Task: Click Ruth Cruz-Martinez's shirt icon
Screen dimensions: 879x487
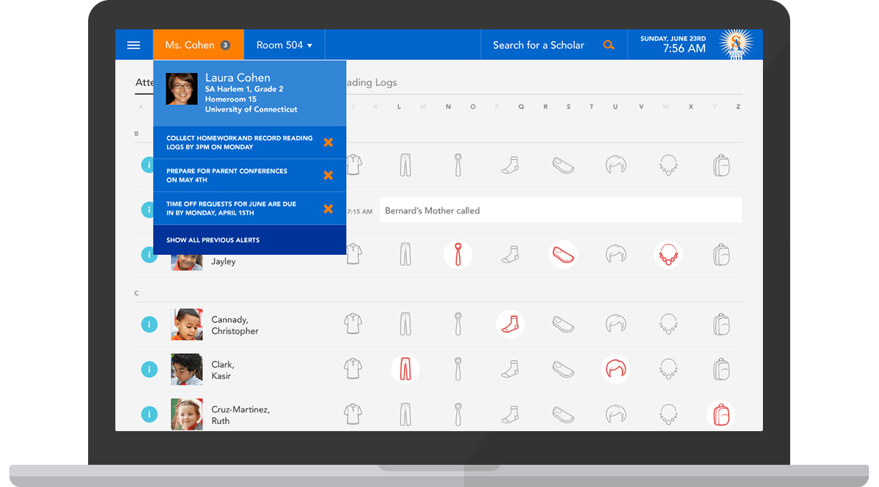Action: point(353,414)
